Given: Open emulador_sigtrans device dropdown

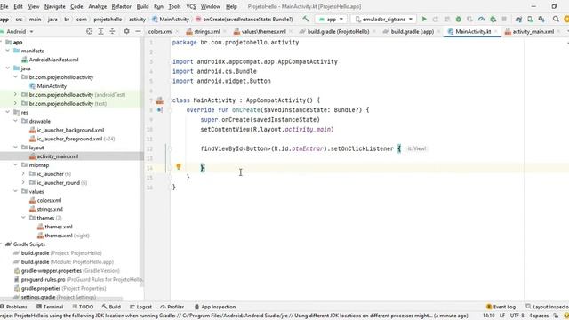Looking at the screenshot, I should [x=384, y=20].
